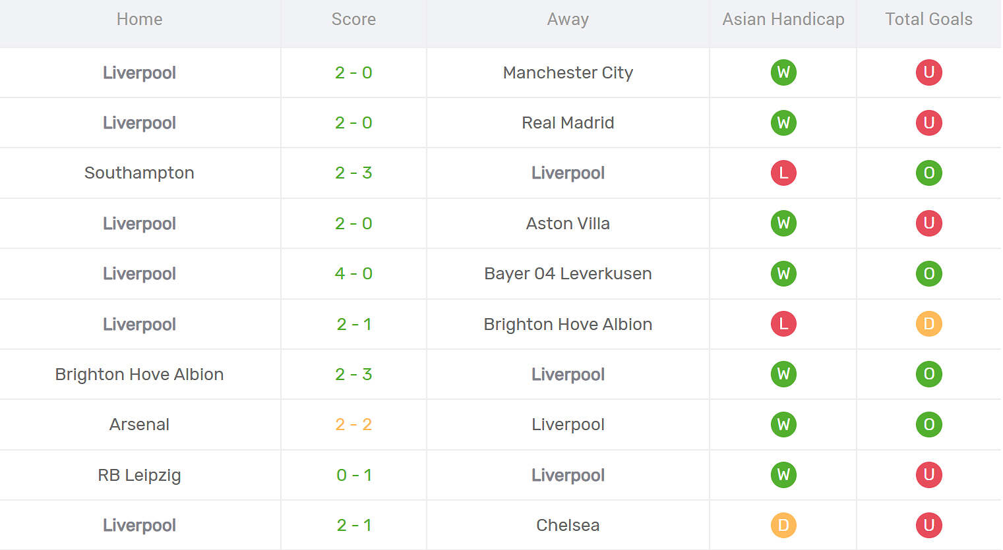Open the Bayer 04 Leverkusen team link

tap(568, 273)
